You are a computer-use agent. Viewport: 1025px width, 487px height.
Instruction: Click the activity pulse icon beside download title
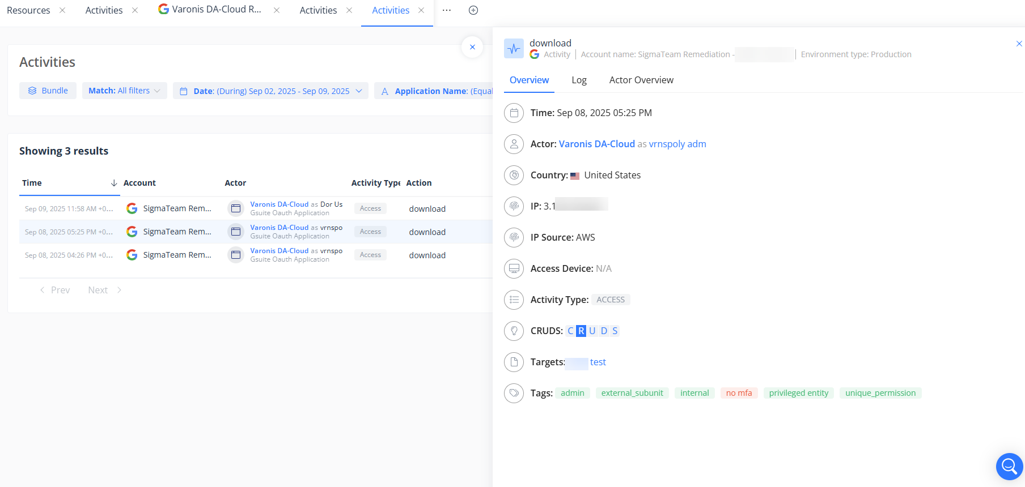point(514,48)
